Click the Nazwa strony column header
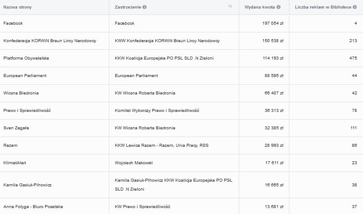This screenshot has width=363, height=214. pyautogui.click(x=17, y=7)
